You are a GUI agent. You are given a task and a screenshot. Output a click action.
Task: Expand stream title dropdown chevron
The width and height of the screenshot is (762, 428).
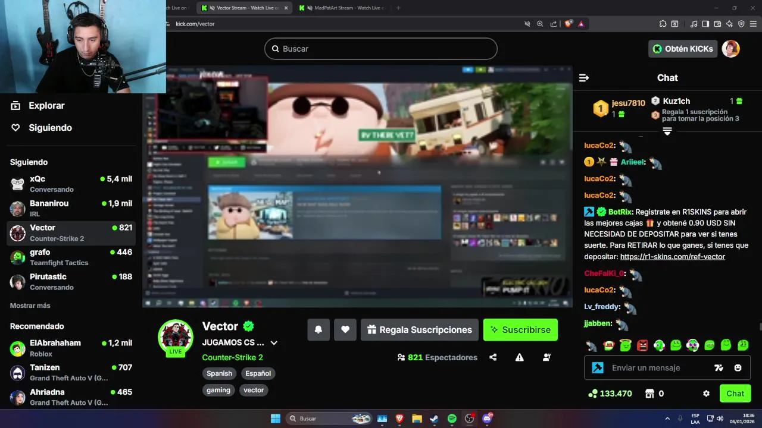point(274,343)
